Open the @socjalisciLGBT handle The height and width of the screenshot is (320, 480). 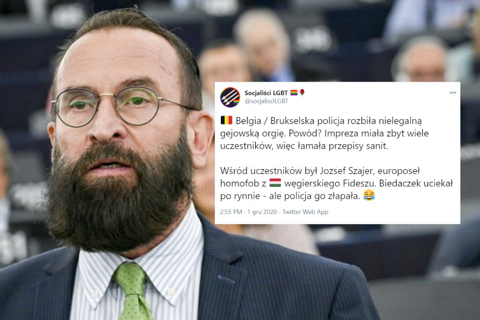coord(266,101)
